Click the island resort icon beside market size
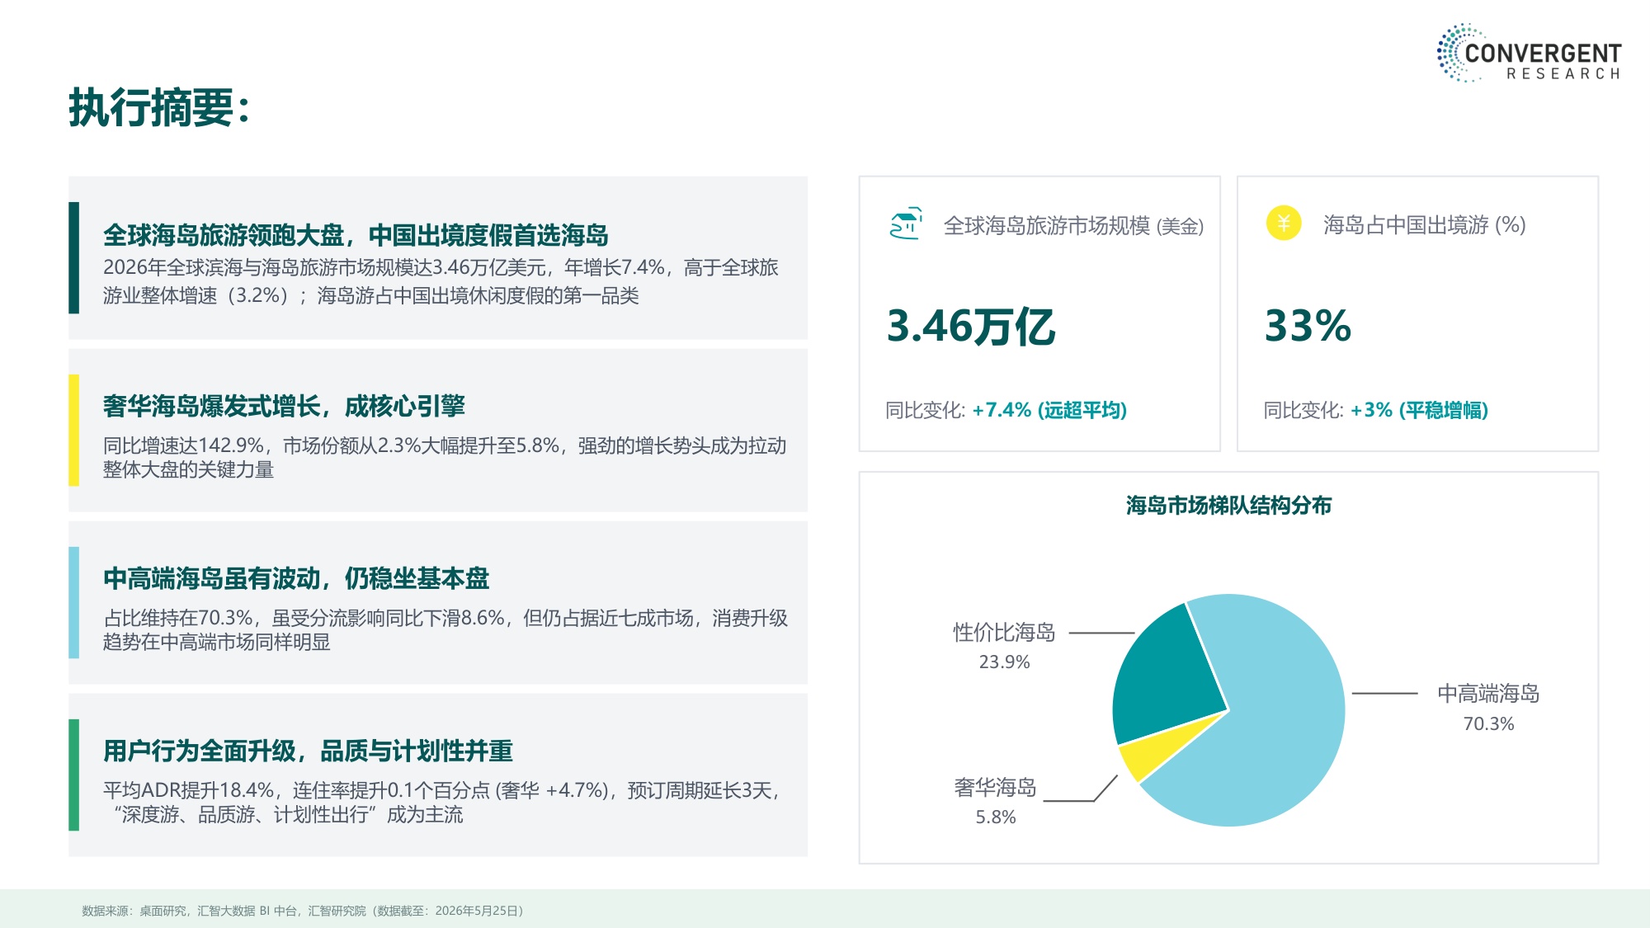The image size is (1650, 928). tap(905, 224)
